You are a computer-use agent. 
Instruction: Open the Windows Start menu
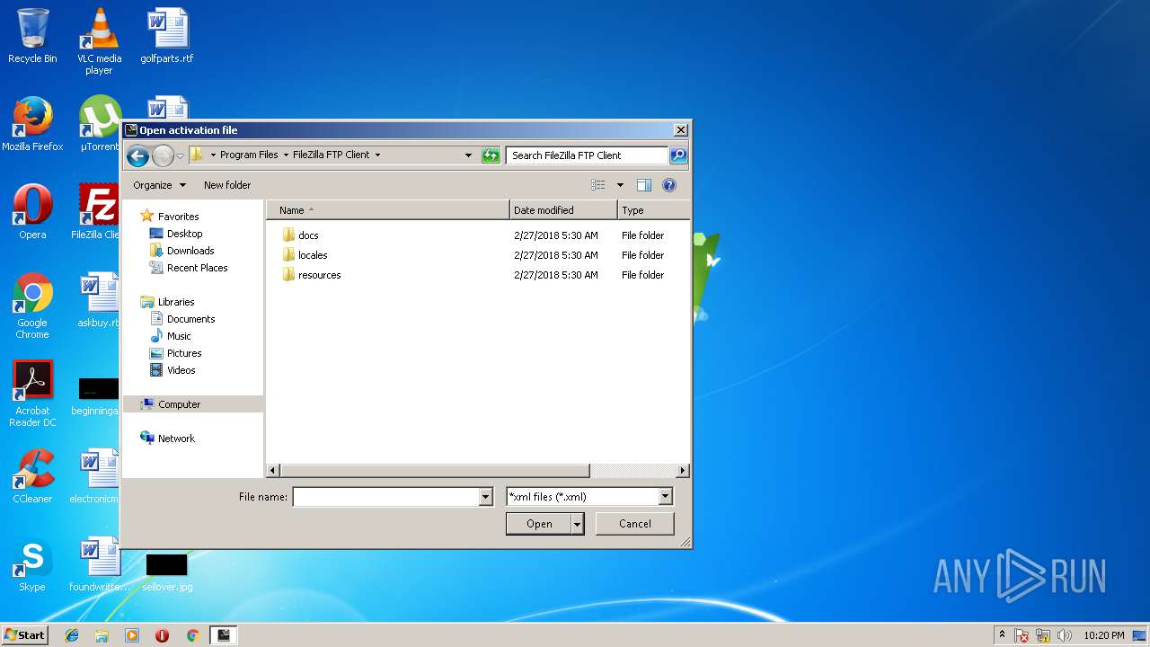click(x=24, y=635)
